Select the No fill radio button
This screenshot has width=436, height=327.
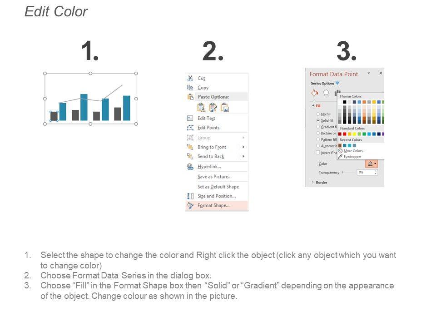(317, 114)
